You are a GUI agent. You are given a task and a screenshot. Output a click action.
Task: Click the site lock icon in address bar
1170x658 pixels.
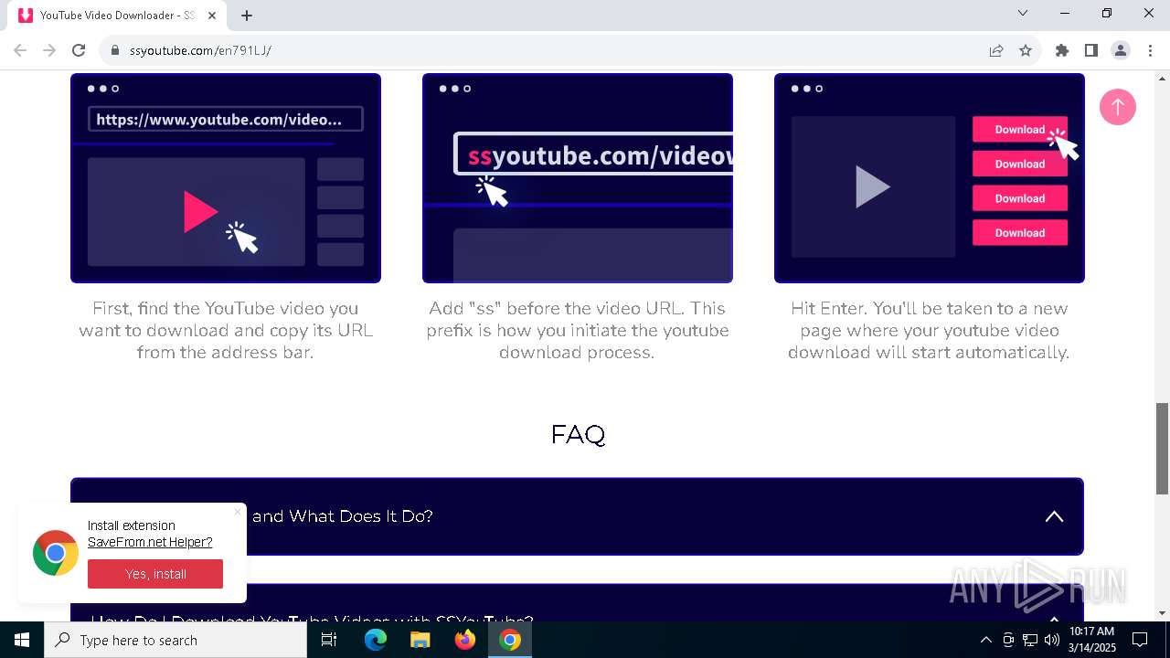click(115, 50)
